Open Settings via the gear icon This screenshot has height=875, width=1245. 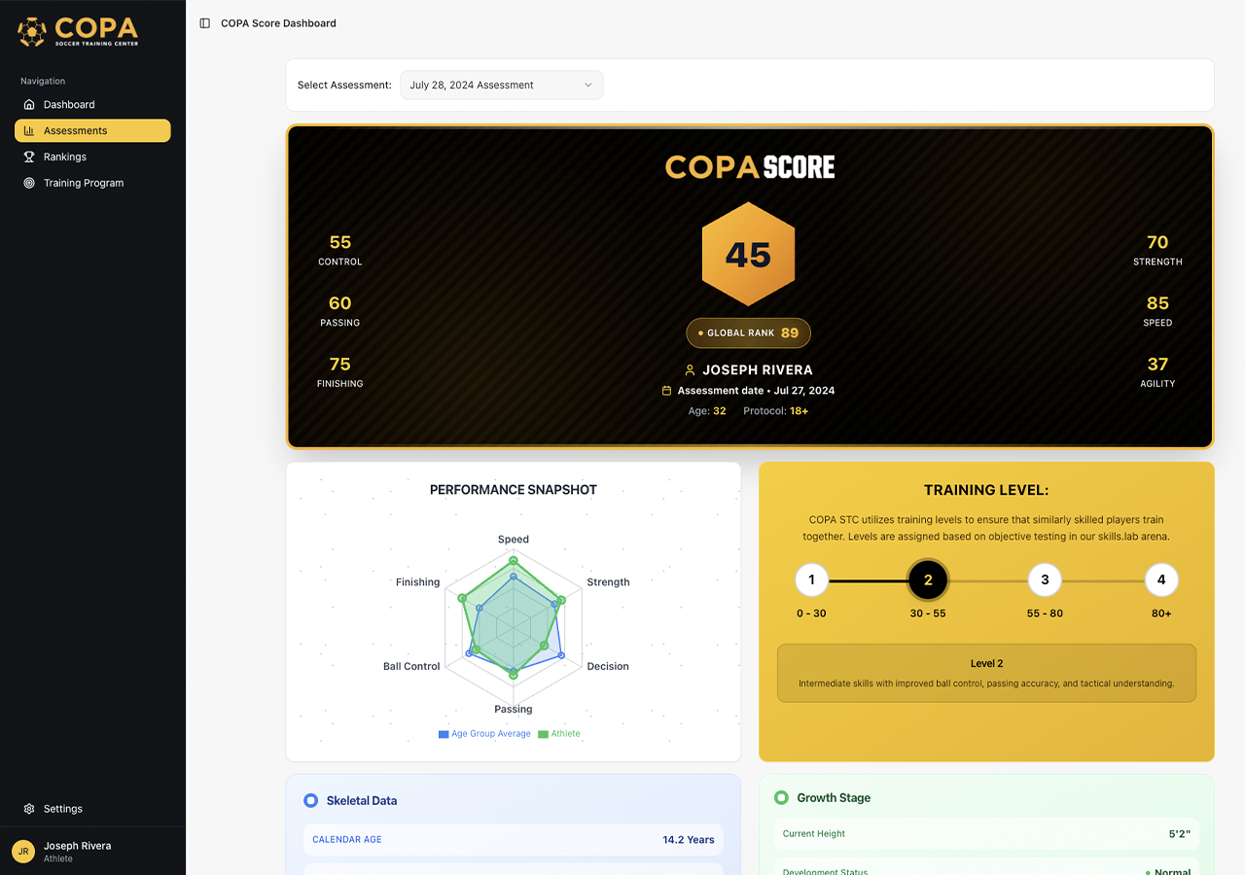tap(27, 808)
